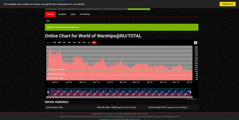Click the Jul '22 x-axis label
The width and height of the screenshot is (239, 120).
point(190,82)
